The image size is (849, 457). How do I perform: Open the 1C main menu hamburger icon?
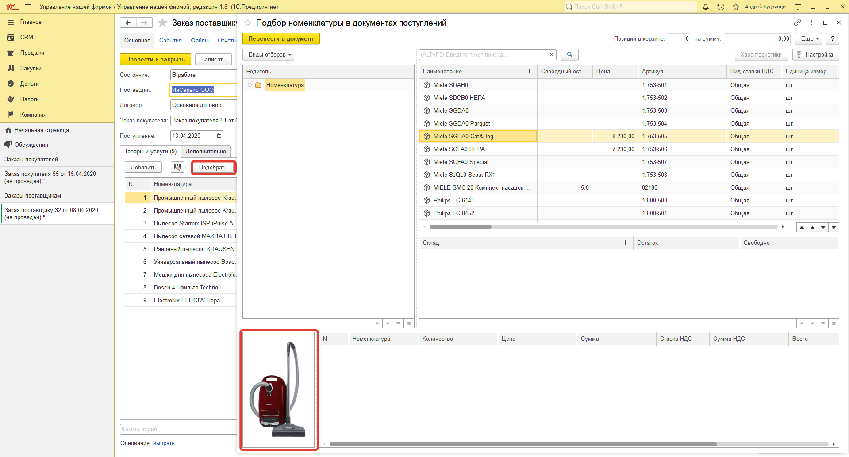tap(28, 7)
